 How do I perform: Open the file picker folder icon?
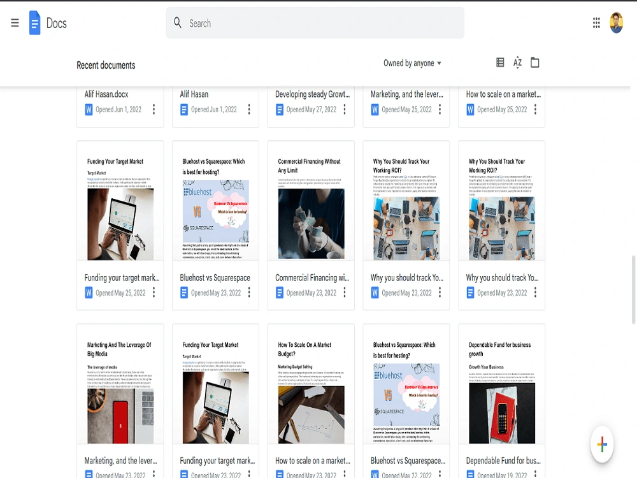[x=534, y=62]
